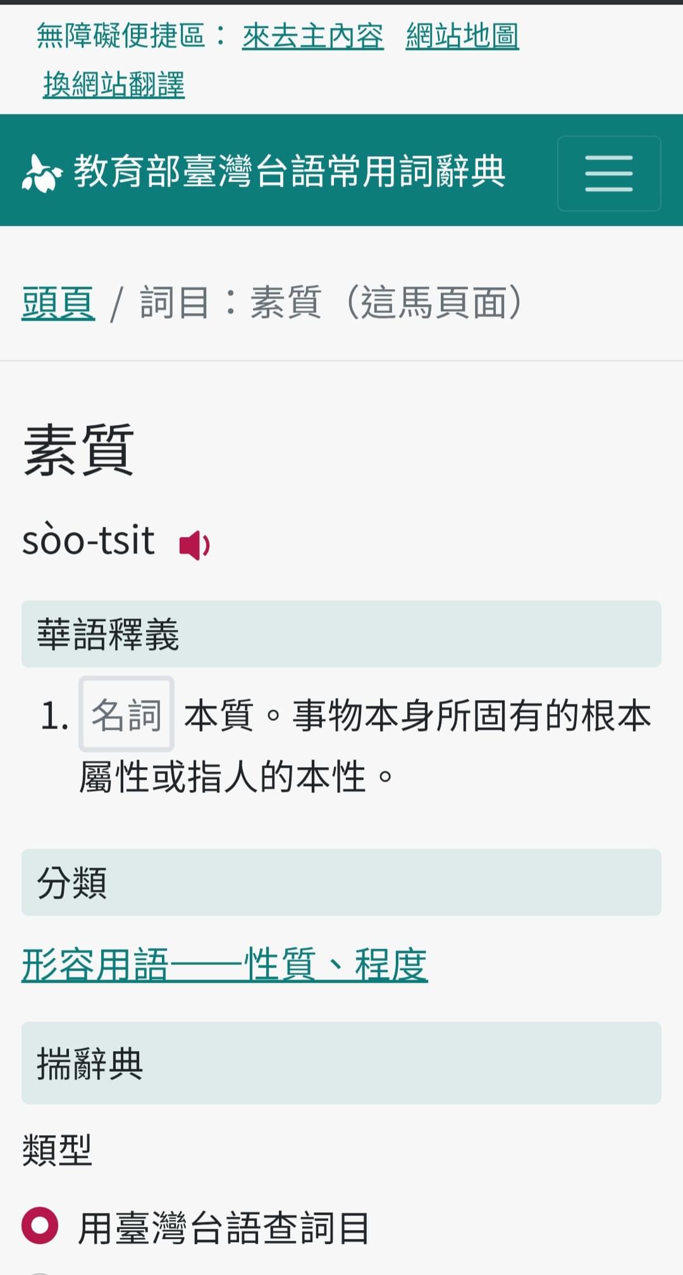Screen dimensions: 683x1275
Task: Open the hamburger navigation menu
Action: pyautogui.click(x=609, y=173)
